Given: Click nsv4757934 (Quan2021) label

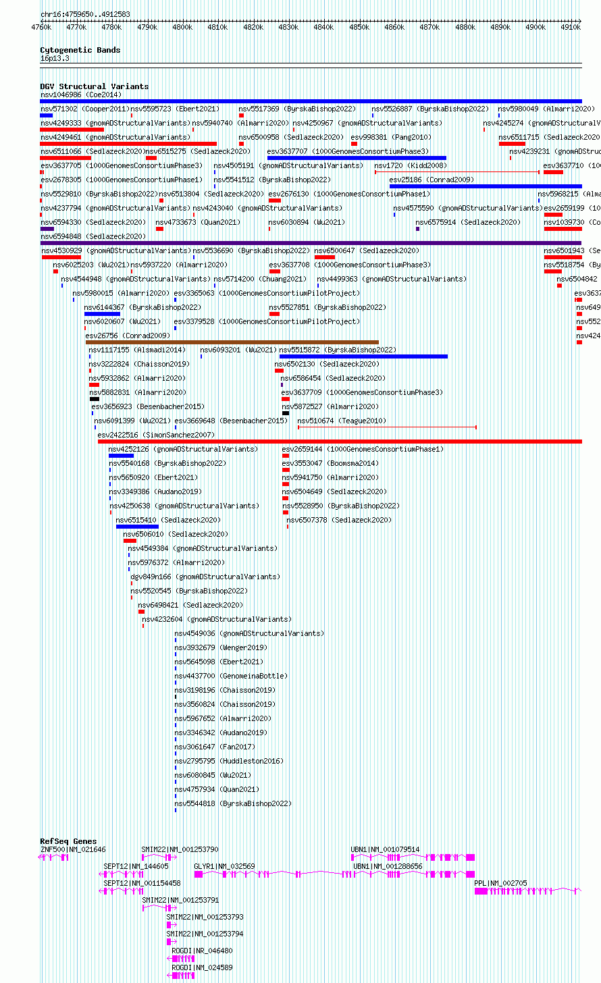Looking at the screenshot, I should (217, 790).
